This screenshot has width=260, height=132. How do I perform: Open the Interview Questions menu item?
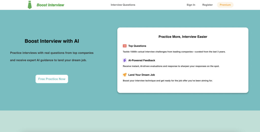tap(123, 5)
